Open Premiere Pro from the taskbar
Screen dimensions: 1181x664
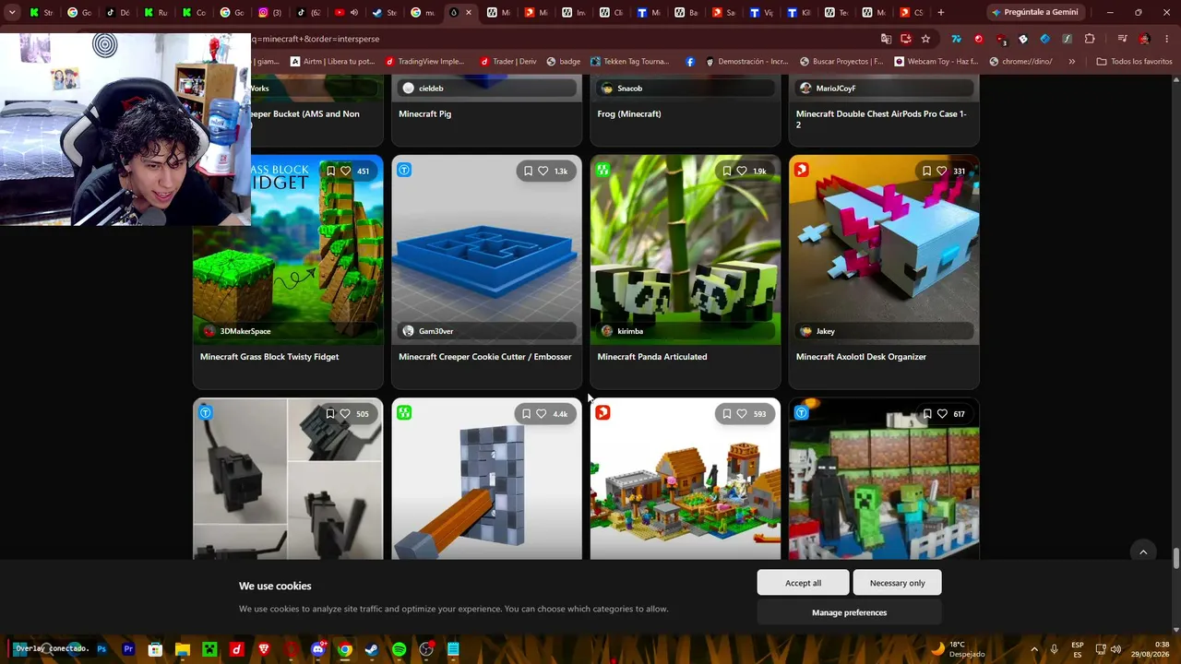128,649
